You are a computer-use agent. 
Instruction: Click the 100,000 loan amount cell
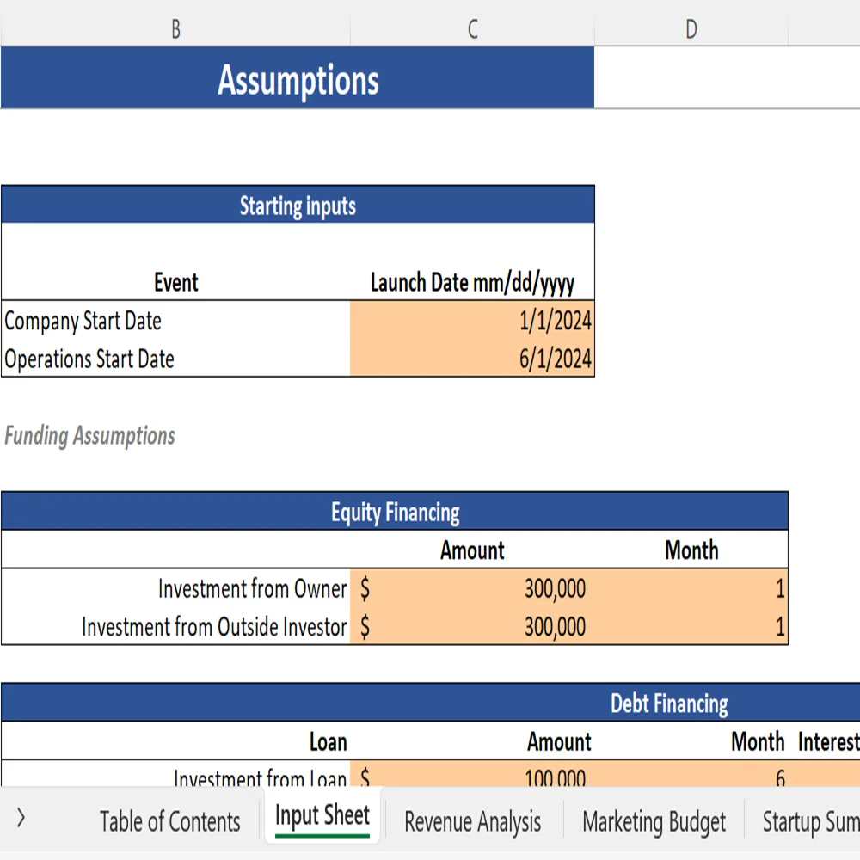pyautogui.click(x=516, y=777)
